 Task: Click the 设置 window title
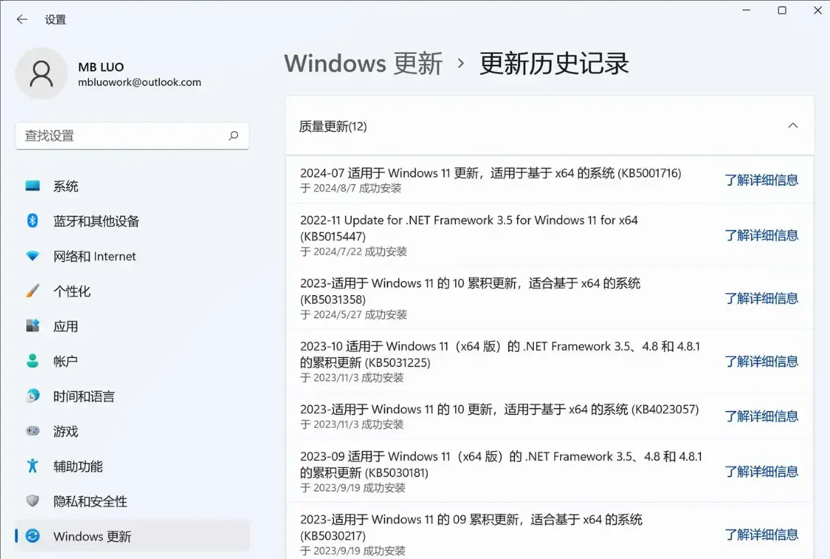[x=55, y=20]
